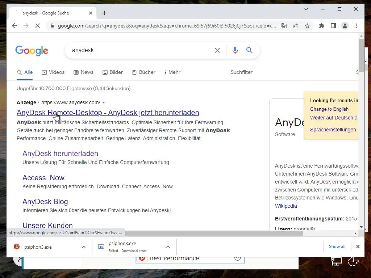This screenshot has height=278, width=371.
Task: Open the translate page icon
Action: pos(284,26)
